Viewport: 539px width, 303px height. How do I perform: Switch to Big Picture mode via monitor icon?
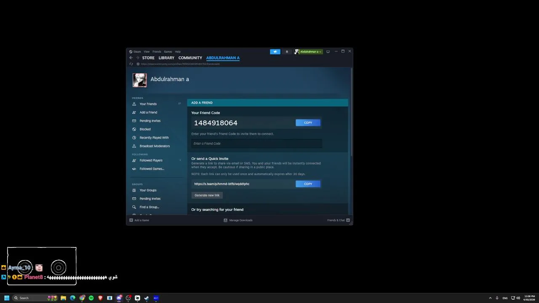tap(328, 52)
